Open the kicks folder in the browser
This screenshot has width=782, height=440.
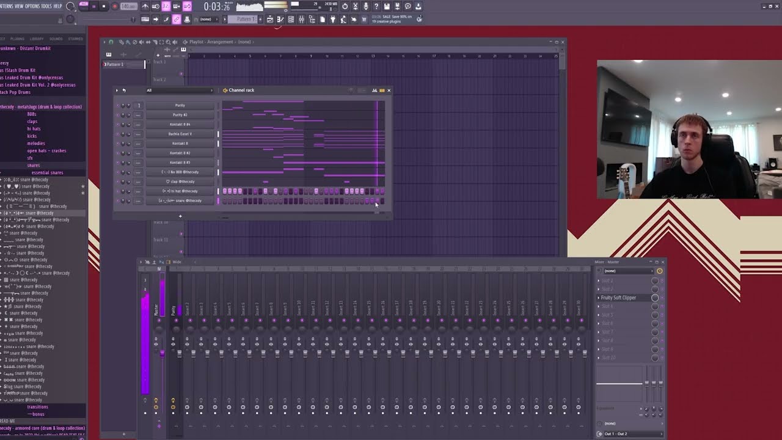click(32, 136)
